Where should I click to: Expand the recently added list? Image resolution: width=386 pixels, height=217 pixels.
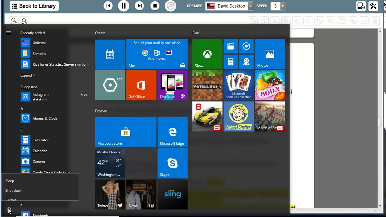(28, 75)
